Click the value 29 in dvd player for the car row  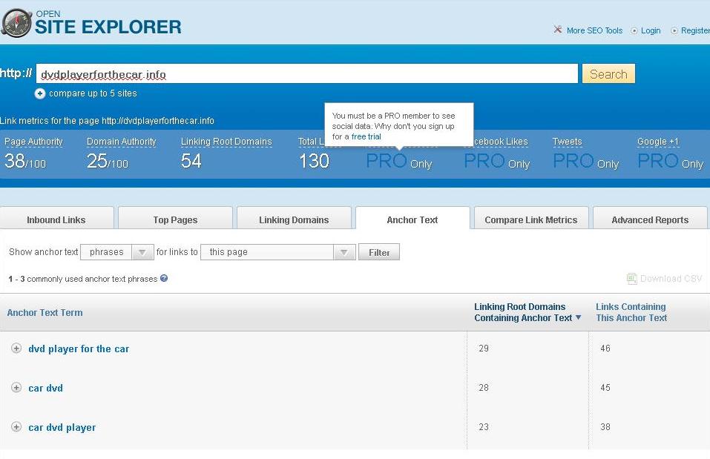(484, 348)
